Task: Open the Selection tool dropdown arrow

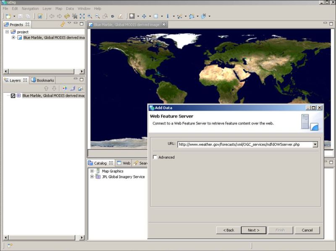Action: [x=162, y=16]
